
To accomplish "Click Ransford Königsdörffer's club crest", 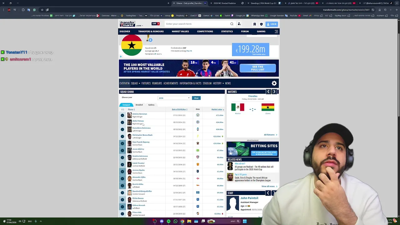I will tap(197, 192).
